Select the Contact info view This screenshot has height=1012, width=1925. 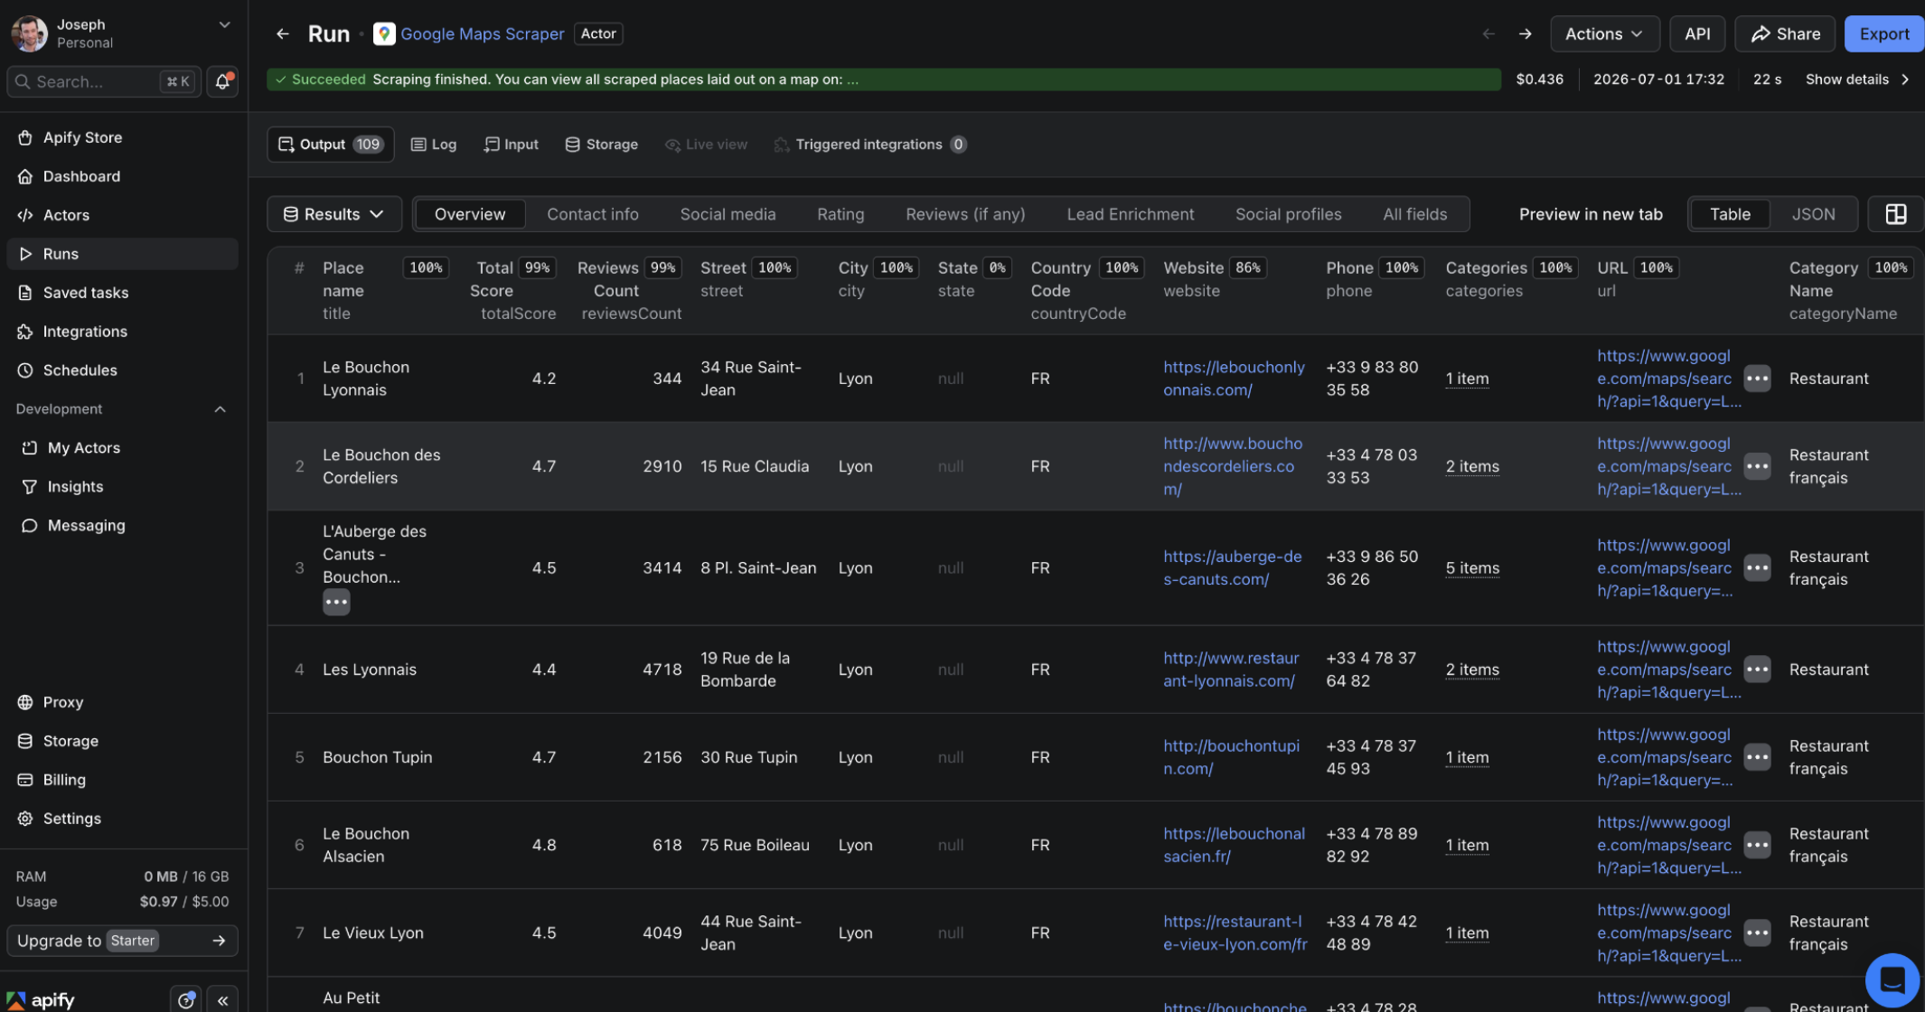click(x=593, y=214)
